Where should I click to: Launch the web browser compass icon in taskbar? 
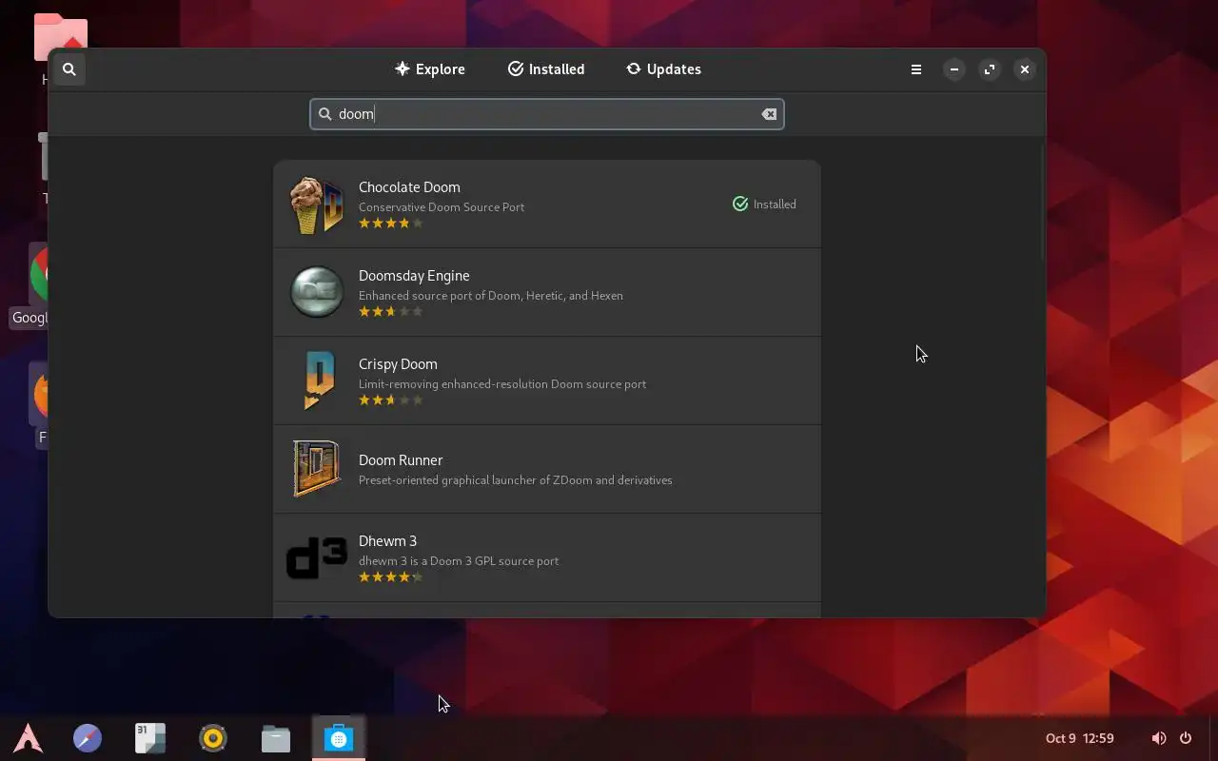pyautogui.click(x=88, y=738)
